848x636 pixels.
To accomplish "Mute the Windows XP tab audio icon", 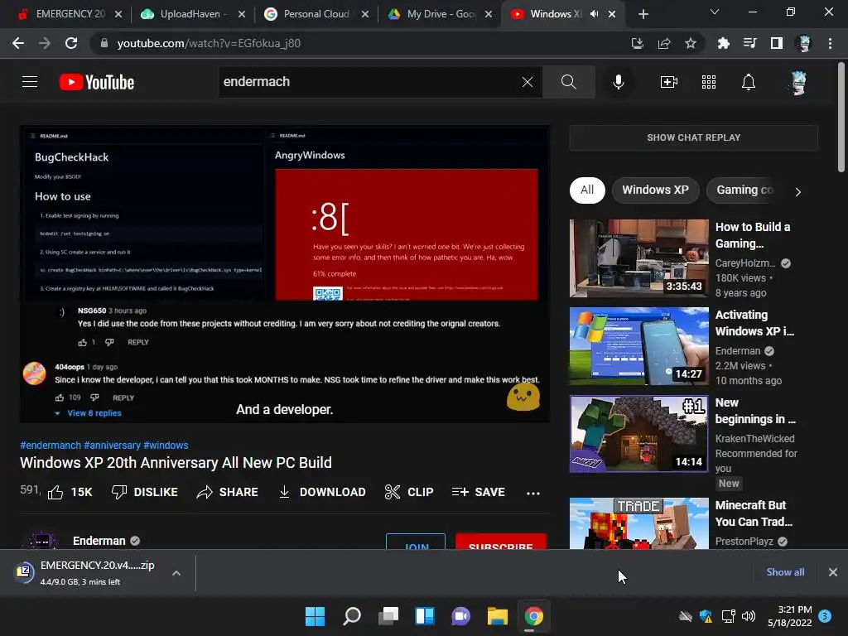I will click(x=595, y=14).
